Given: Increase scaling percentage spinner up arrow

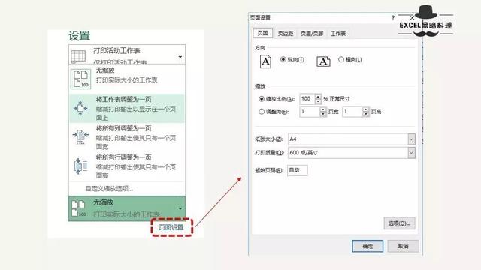Looking at the screenshot, I should click(x=318, y=97).
